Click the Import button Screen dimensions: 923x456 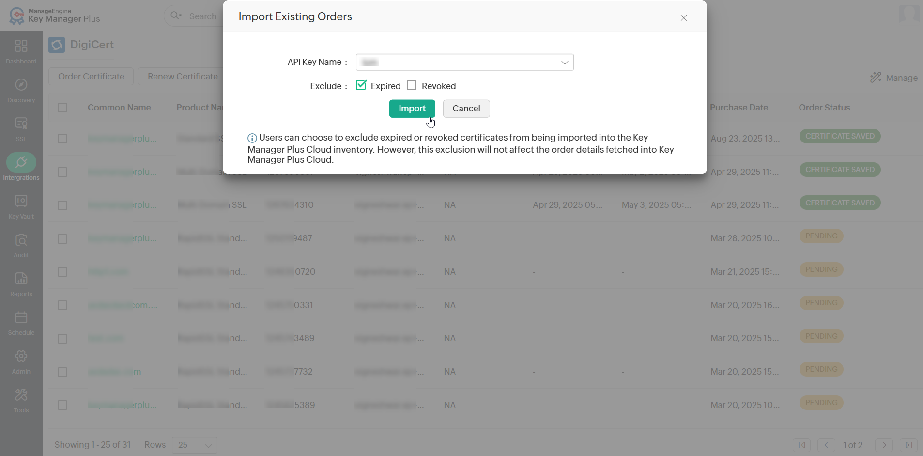click(x=412, y=109)
